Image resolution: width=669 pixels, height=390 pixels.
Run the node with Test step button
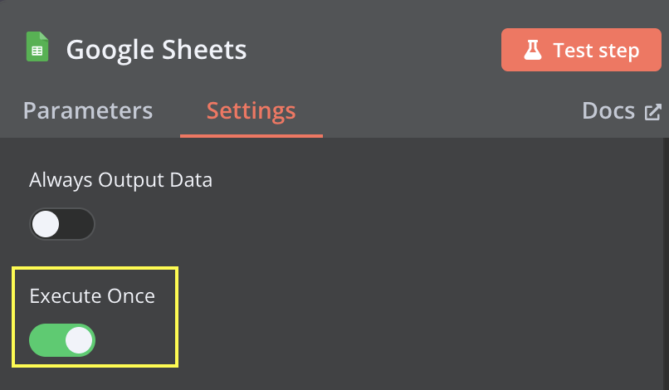click(581, 50)
